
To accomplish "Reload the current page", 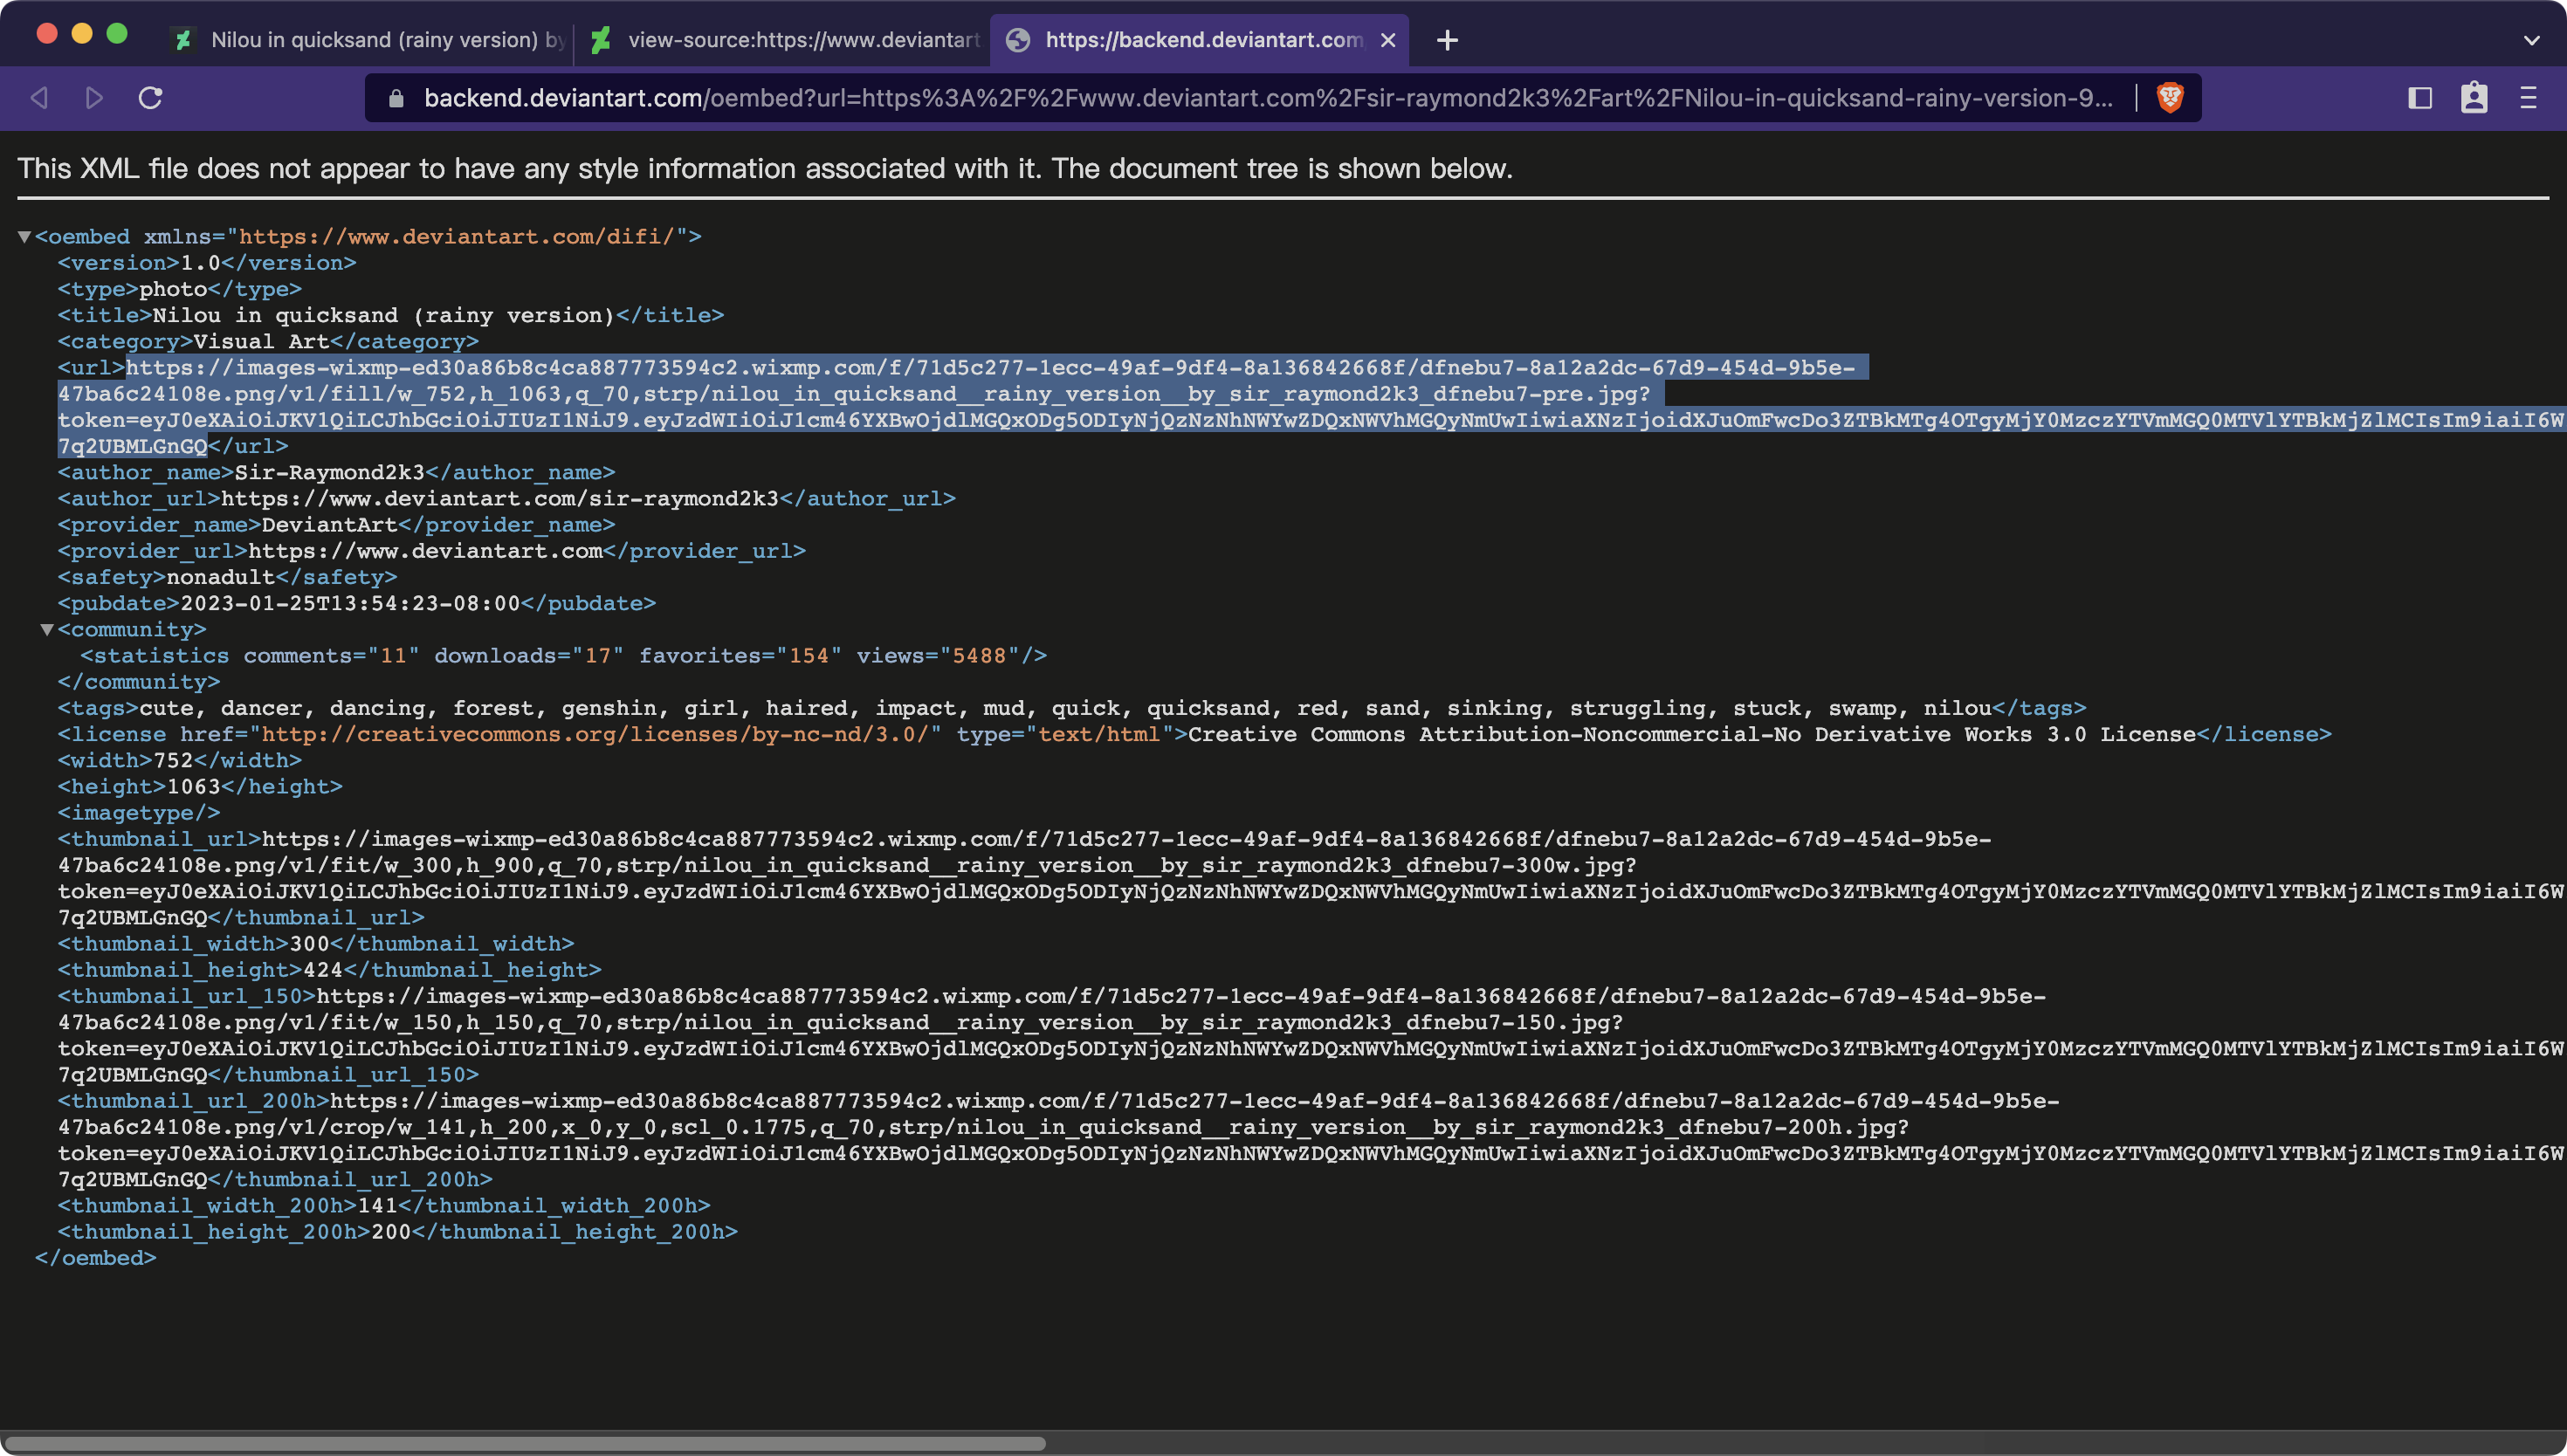I will tap(151, 97).
